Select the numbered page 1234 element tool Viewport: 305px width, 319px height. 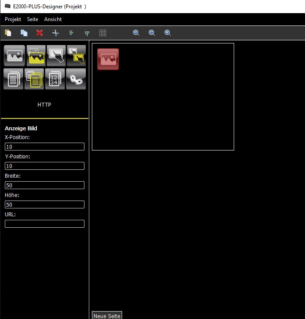(x=55, y=79)
